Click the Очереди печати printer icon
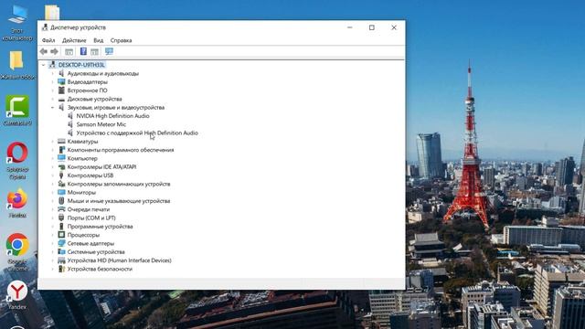Screen dimensions: 585x329 tap(61, 209)
